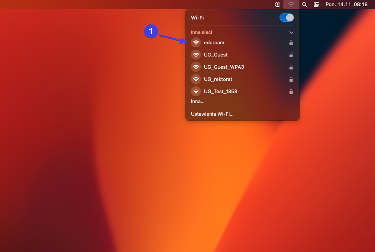Click the Inne sieci section header
Screen dimensions: 375x252
pos(202,33)
